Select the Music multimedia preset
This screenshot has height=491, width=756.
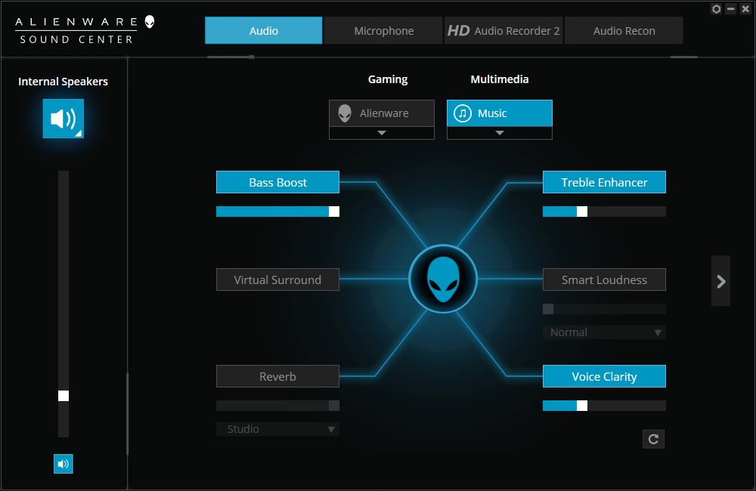coord(500,113)
